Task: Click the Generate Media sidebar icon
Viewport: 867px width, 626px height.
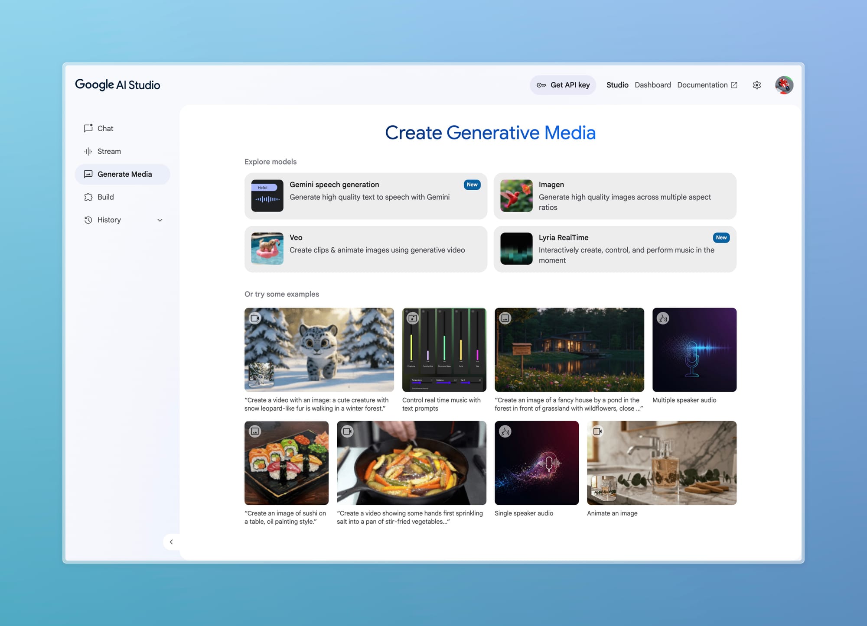Action: click(x=88, y=174)
